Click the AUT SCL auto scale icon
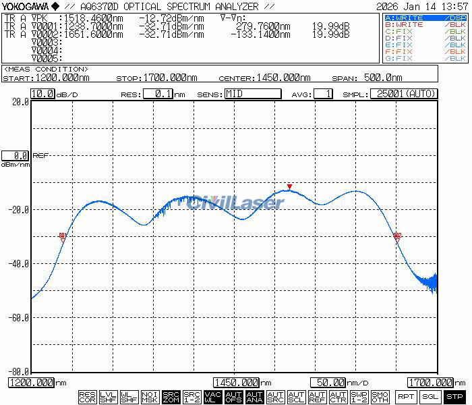 point(296,398)
